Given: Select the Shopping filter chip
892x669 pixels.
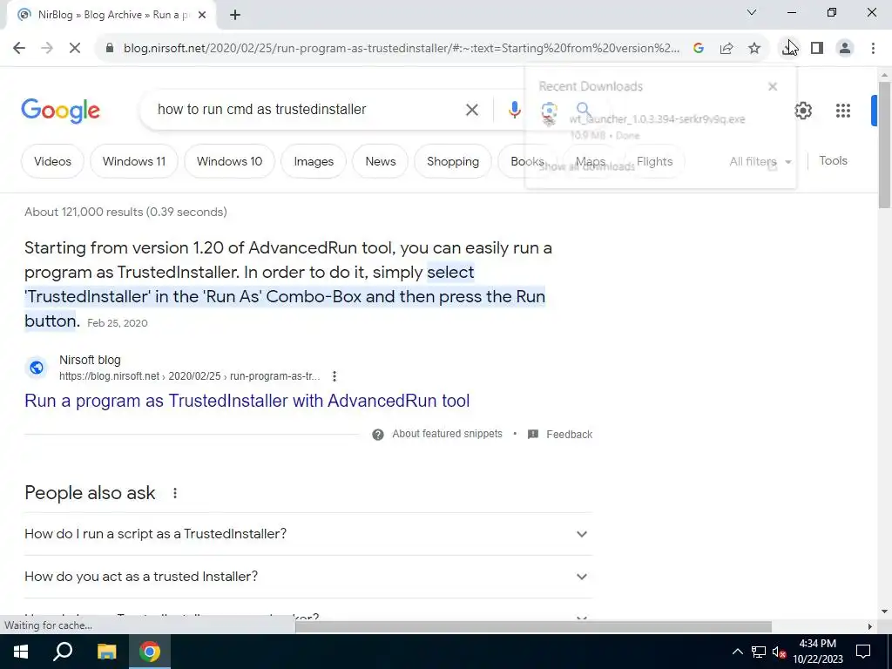Looking at the screenshot, I should click(453, 161).
